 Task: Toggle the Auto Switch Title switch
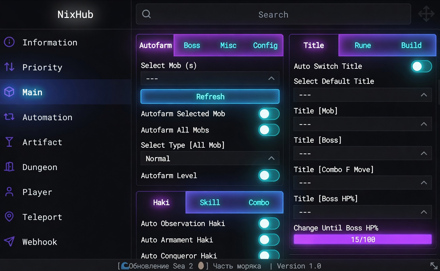click(421, 66)
